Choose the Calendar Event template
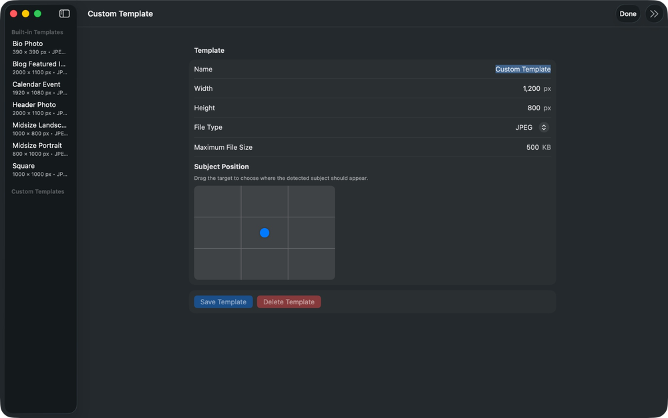 (39, 88)
